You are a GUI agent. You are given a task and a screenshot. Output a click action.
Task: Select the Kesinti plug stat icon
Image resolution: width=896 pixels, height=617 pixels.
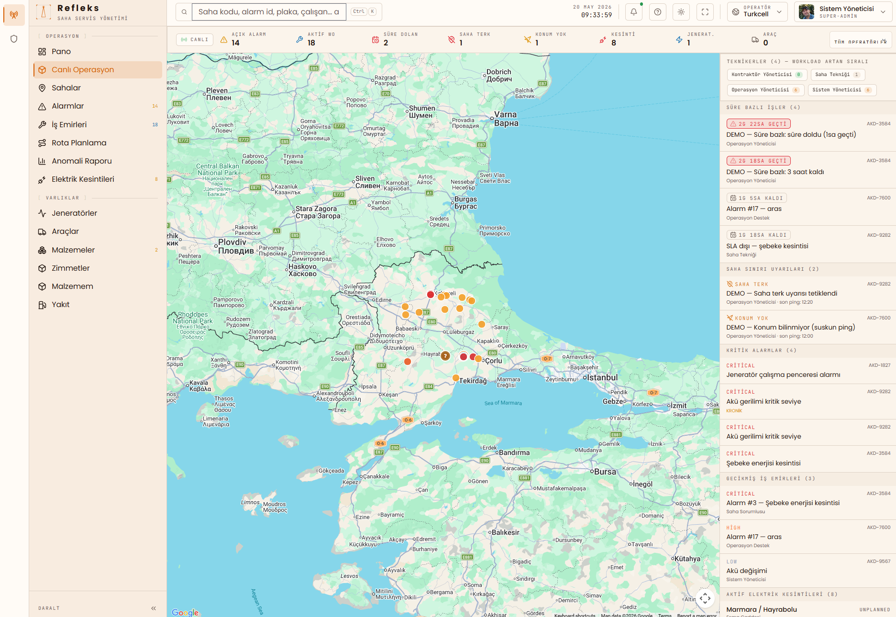pyautogui.click(x=603, y=40)
